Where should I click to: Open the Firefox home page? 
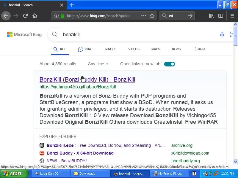35,16
